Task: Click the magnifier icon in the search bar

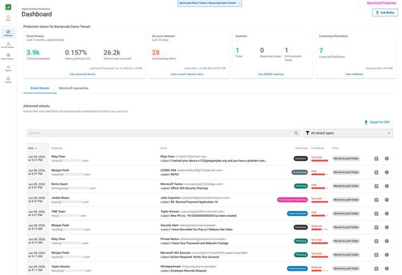Action: (x=296, y=133)
